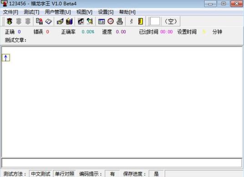244x177 pixels.
Task: Click the 是 cell after 保存进度
Action: click(x=156, y=174)
